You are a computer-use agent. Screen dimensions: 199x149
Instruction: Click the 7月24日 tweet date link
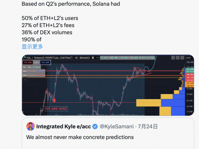[x=148, y=126]
